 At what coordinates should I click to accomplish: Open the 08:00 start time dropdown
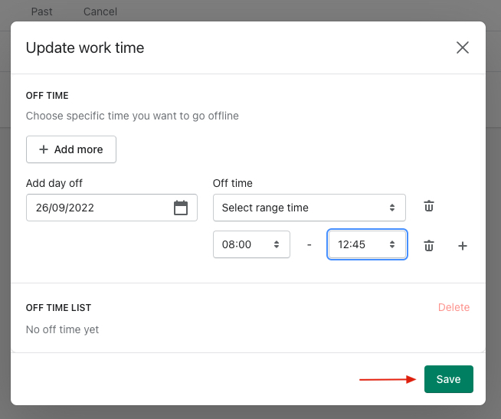coord(251,245)
